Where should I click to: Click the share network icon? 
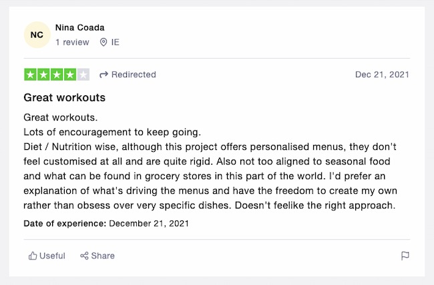click(x=84, y=256)
